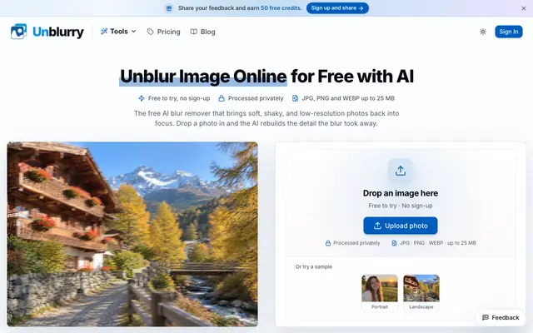Click the gift icon in banner

click(169, 8)
